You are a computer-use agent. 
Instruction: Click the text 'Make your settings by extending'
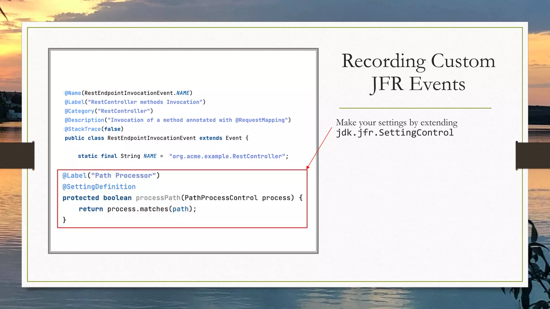point(397,123)
